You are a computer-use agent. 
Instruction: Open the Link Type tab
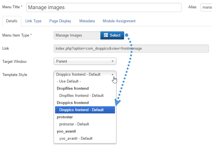point(33,21)
